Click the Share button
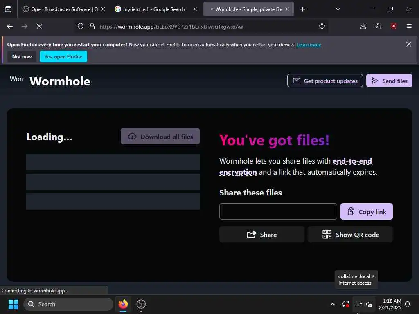Screen dimensions: 419x314 point(261,235)
